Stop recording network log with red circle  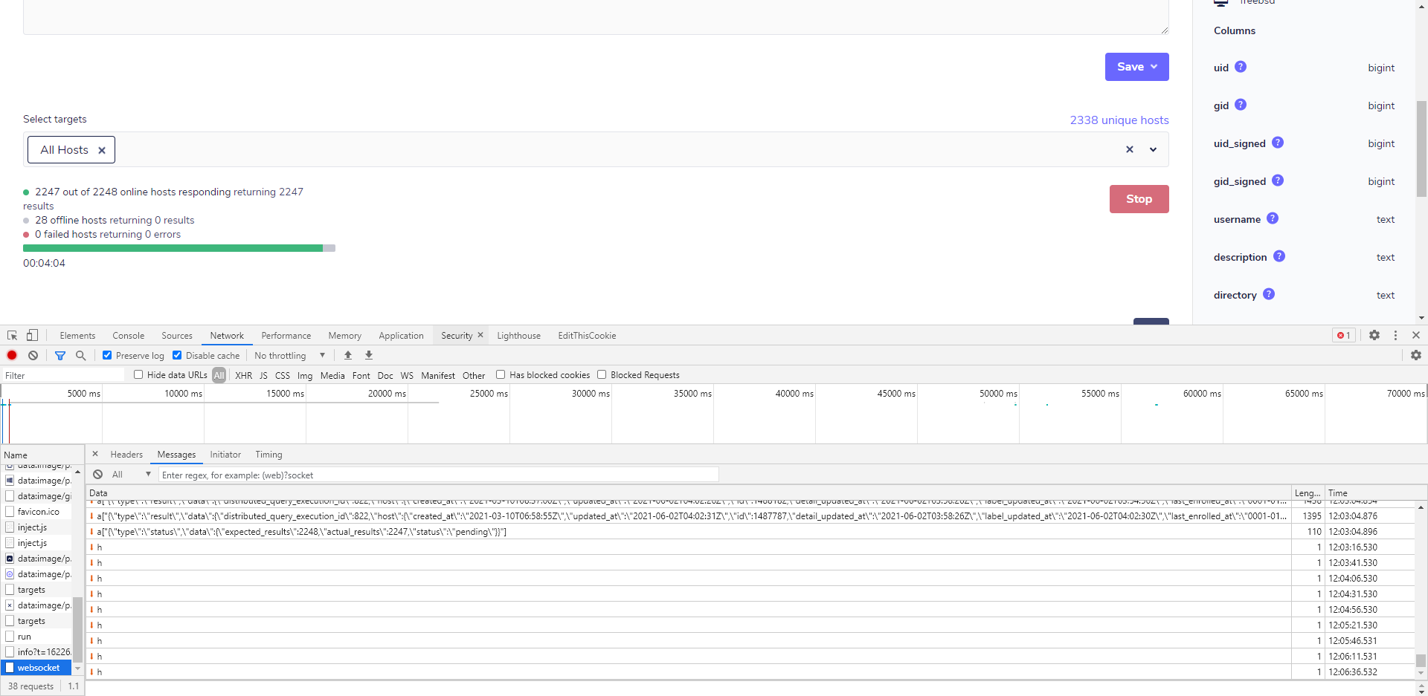click(x=12, y=356)
